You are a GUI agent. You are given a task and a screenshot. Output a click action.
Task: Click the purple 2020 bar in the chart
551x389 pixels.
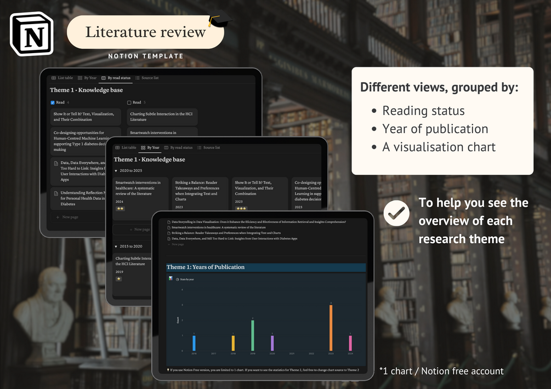[272, 343]
